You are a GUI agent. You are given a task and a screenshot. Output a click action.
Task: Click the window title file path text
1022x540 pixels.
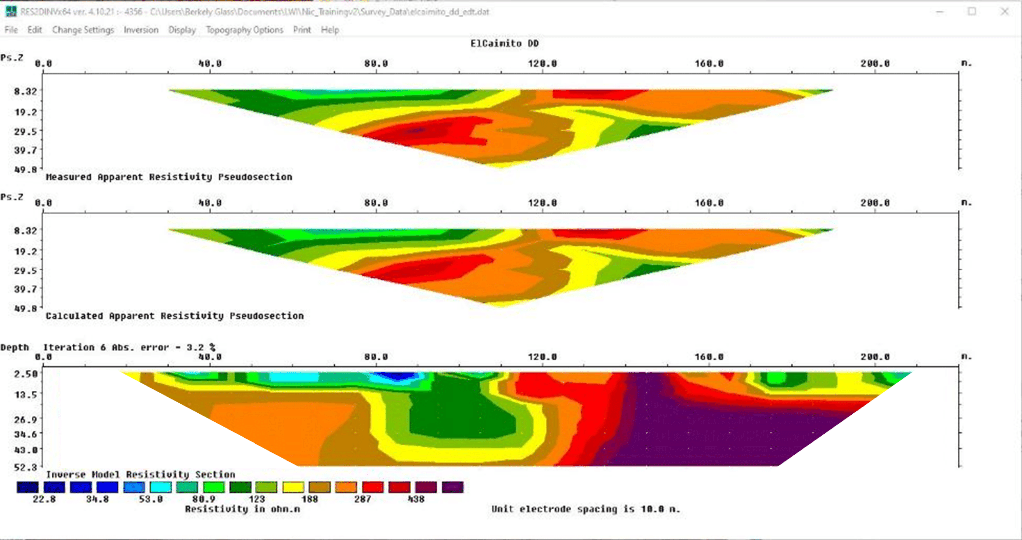[319, 12]
